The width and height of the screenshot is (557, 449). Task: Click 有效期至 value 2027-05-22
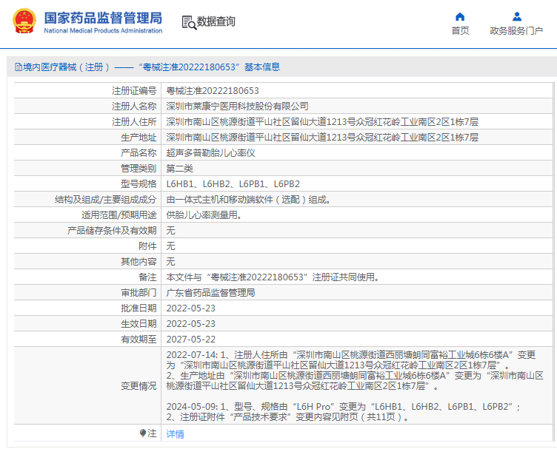point(191,340)
